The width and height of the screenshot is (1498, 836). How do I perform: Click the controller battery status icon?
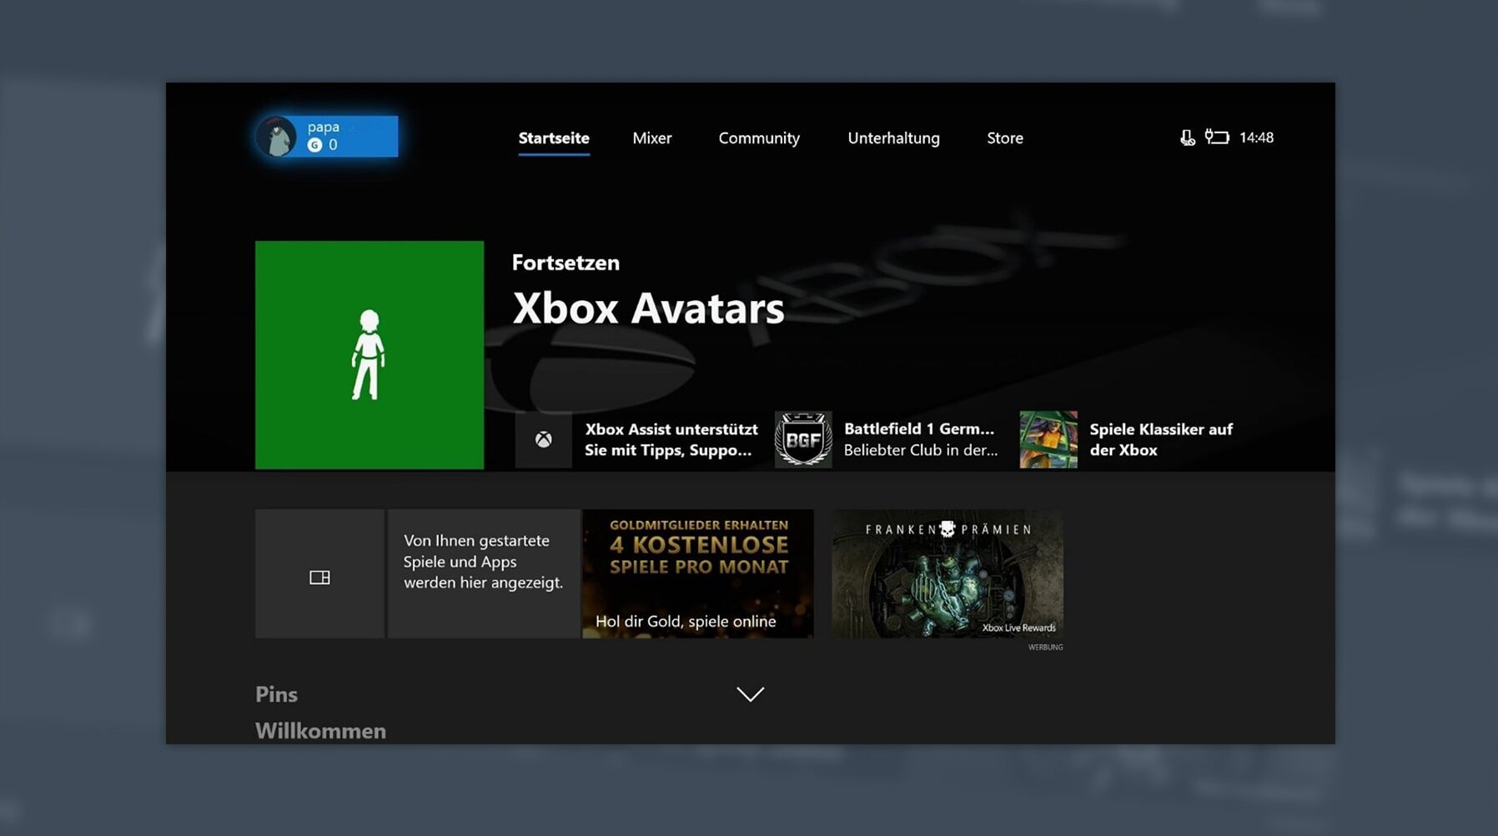(1217, 138)
